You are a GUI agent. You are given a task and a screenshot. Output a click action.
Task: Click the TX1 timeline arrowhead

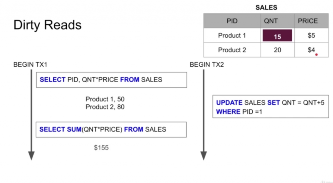click(x=32, y=156)
